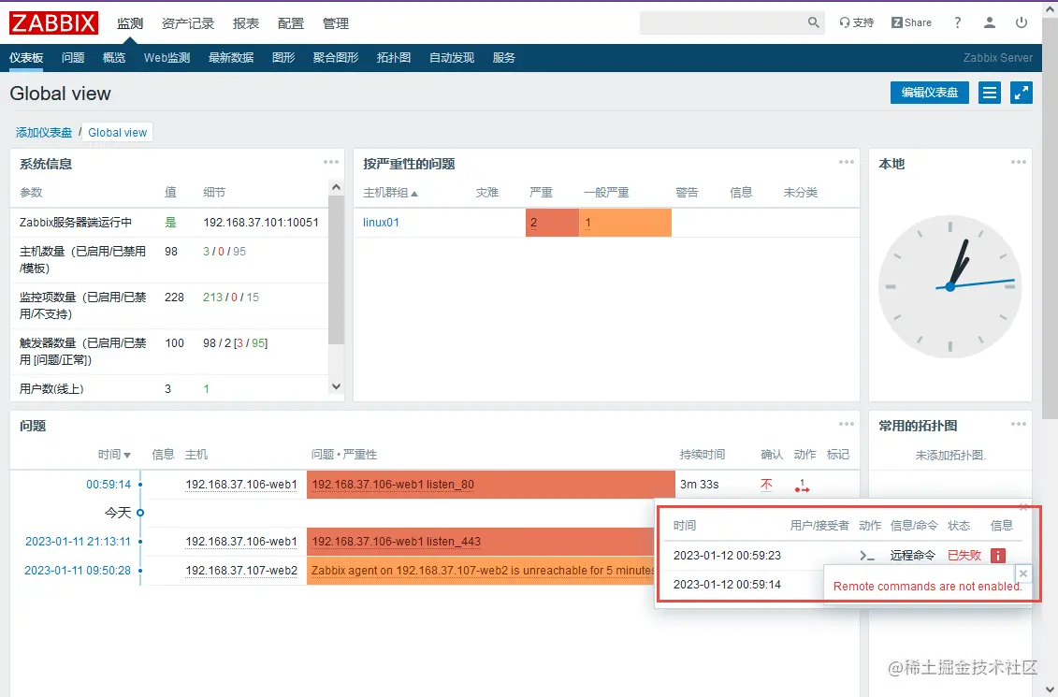This screenshot has height=697, width=1058.
Task: Select the 图形 submenu tab
Action: pos(283,58)
